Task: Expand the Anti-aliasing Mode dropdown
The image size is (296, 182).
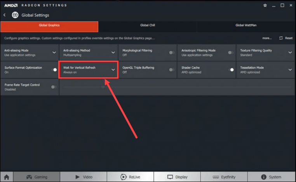Action: tap(54, 52)
